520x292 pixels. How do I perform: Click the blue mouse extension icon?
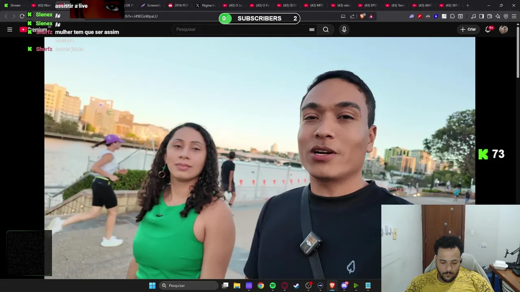[x=436, y=16]
